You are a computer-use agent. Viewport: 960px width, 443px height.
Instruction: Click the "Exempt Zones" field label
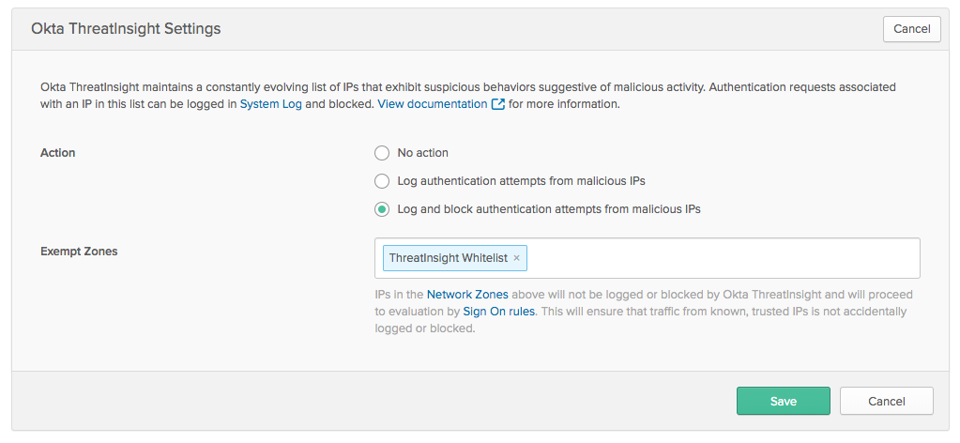(x=79, y=252)
